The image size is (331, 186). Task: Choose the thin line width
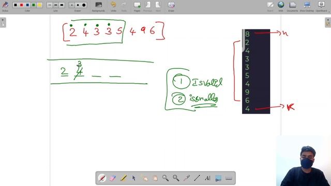coord(50,5)
